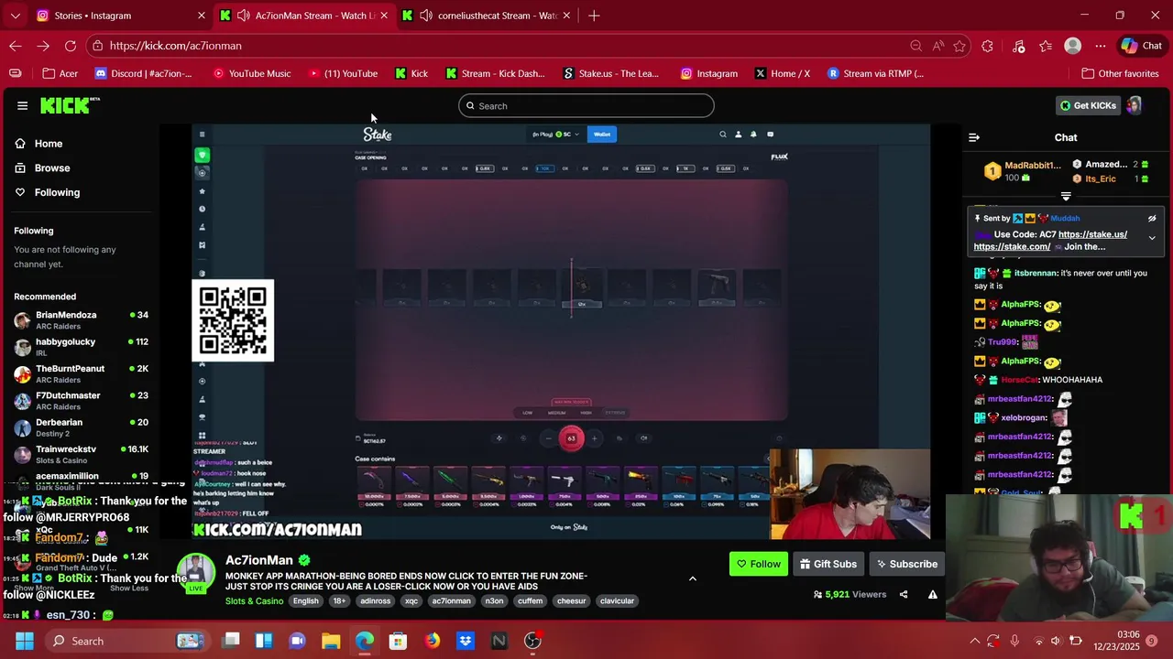Image resolution: width=1173 pixels, height=659 pixels.
Task: Show hidden system tray icons chevron
Action: (x=974, y=641)
